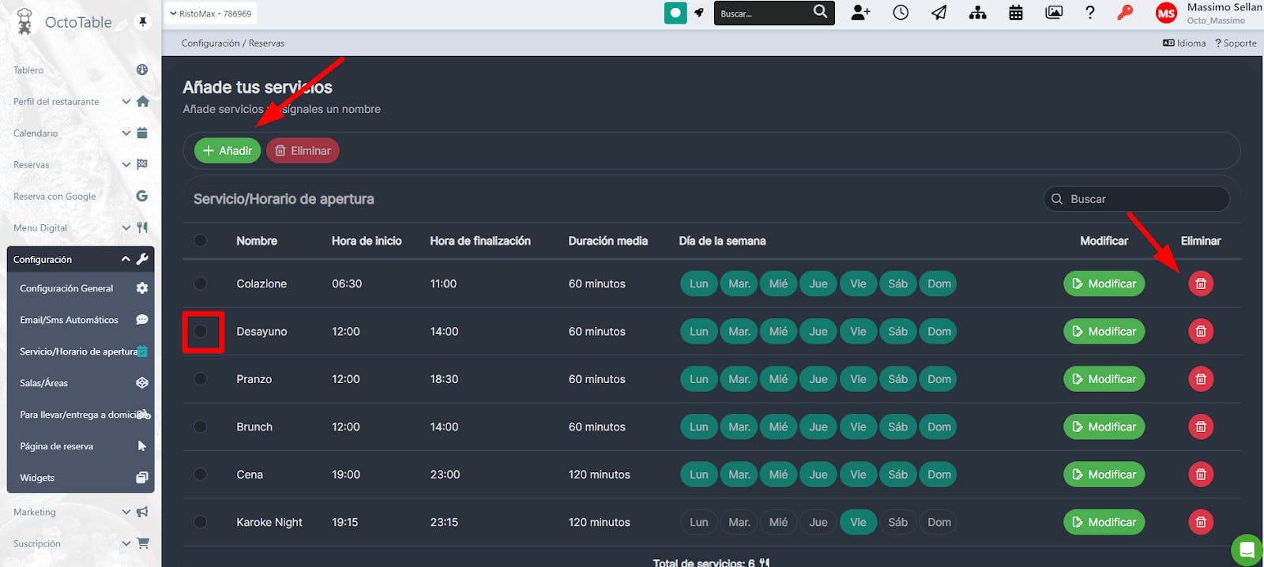Open Página de reserva menu item
The width and height of the screenshot is (1264, 567).
click(81, 446)
